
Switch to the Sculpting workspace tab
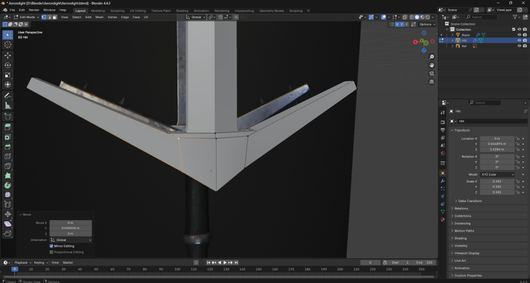(x=117, y=10)
